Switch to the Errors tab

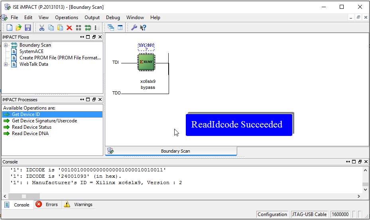47,205
